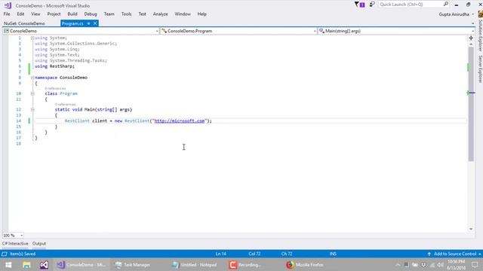Open the ConsoleDemo project dropdown
The height and width of the screenshot is (271, 483).
(157, 31)
